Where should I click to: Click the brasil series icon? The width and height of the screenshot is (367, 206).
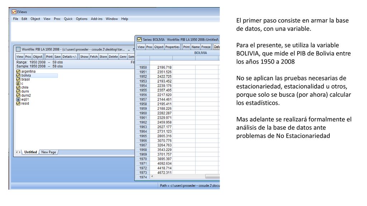pyautogui.click(x=18, y=79)
